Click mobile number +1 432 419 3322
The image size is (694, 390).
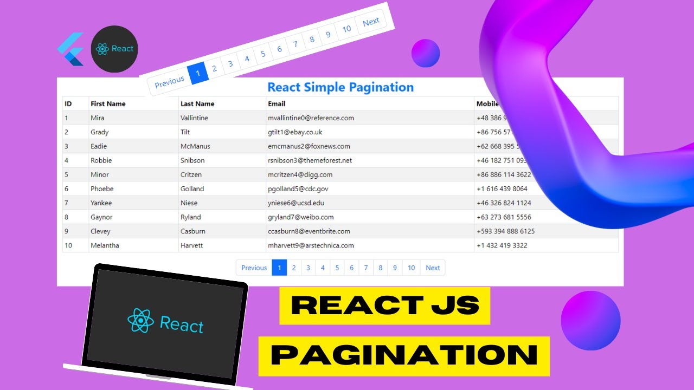[x=502, y=245]
